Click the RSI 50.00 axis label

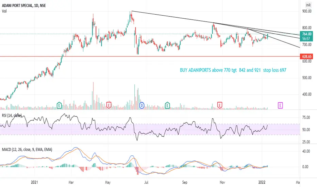pos(306,130)
